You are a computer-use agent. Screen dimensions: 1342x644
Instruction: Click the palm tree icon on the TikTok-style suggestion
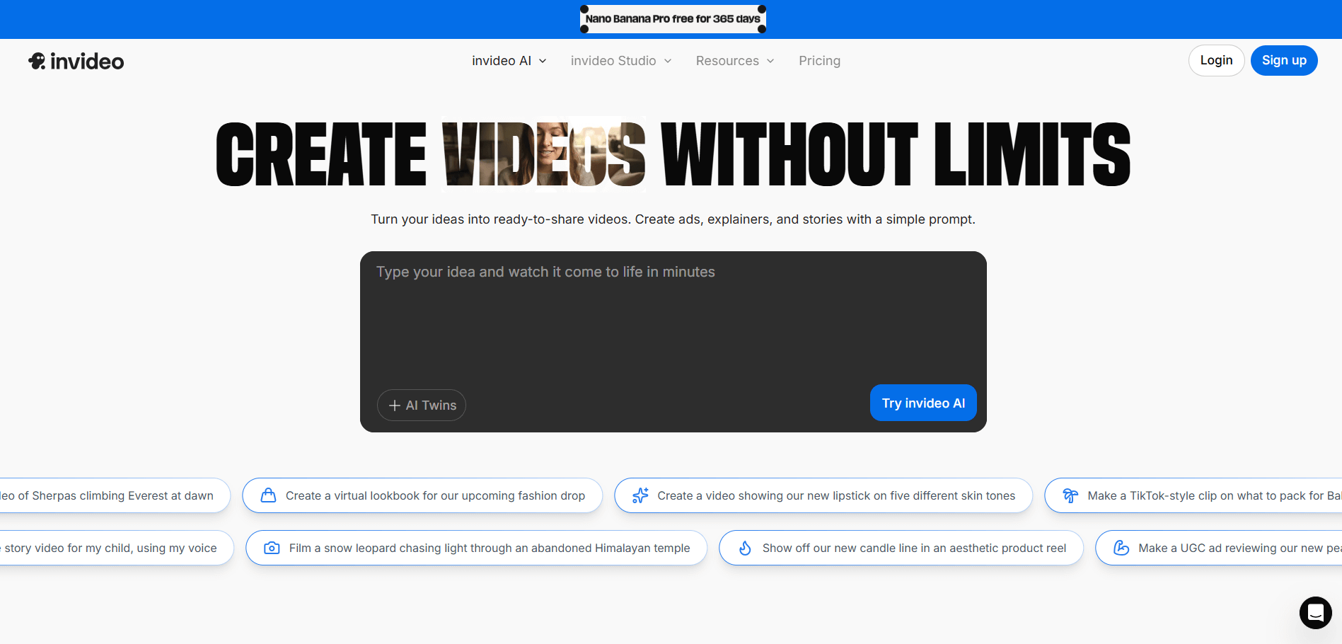point(1070,495)
